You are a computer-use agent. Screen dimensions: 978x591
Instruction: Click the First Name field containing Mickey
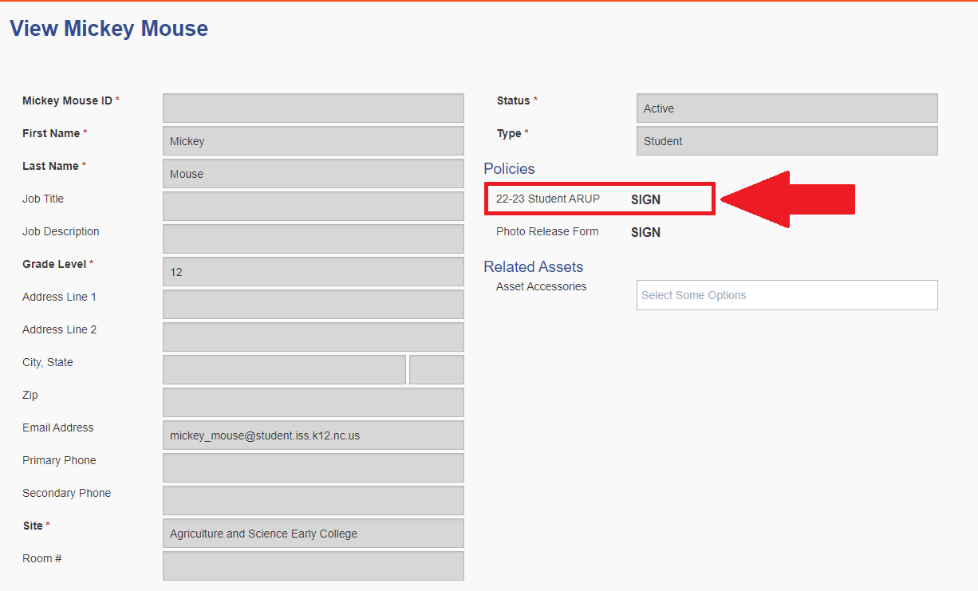314,141
